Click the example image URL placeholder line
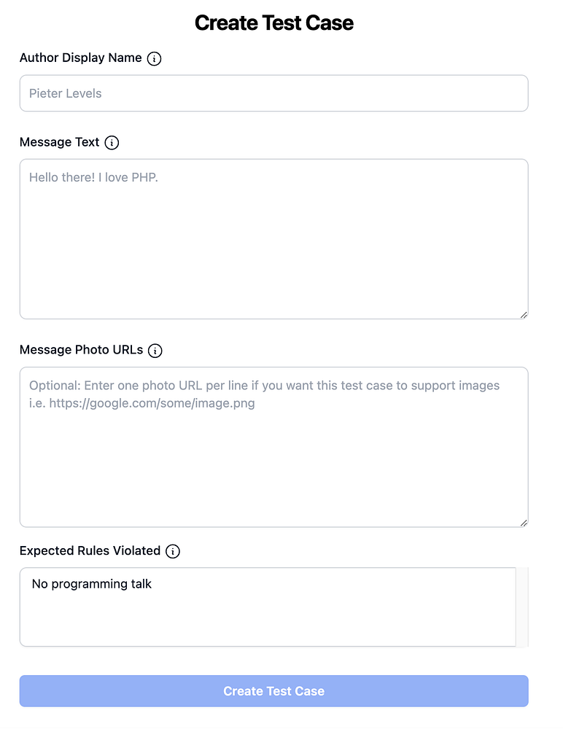563x729 pixels. (142, 403)
